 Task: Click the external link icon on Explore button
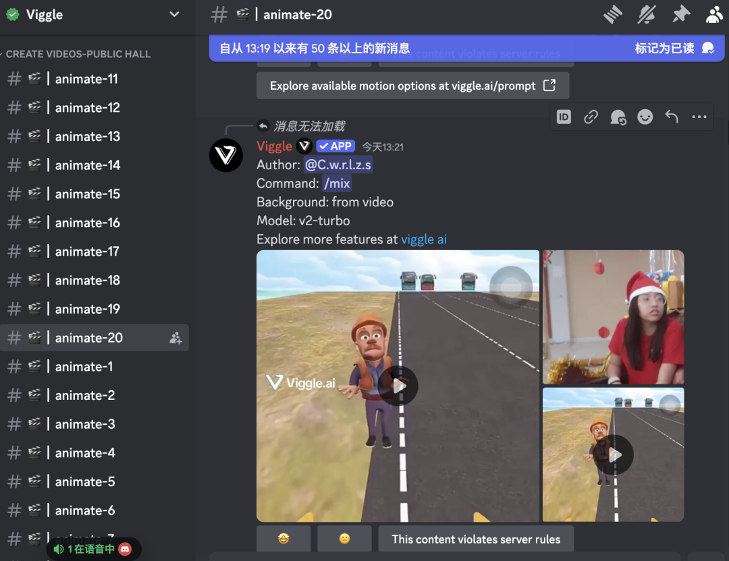point(549,86)
